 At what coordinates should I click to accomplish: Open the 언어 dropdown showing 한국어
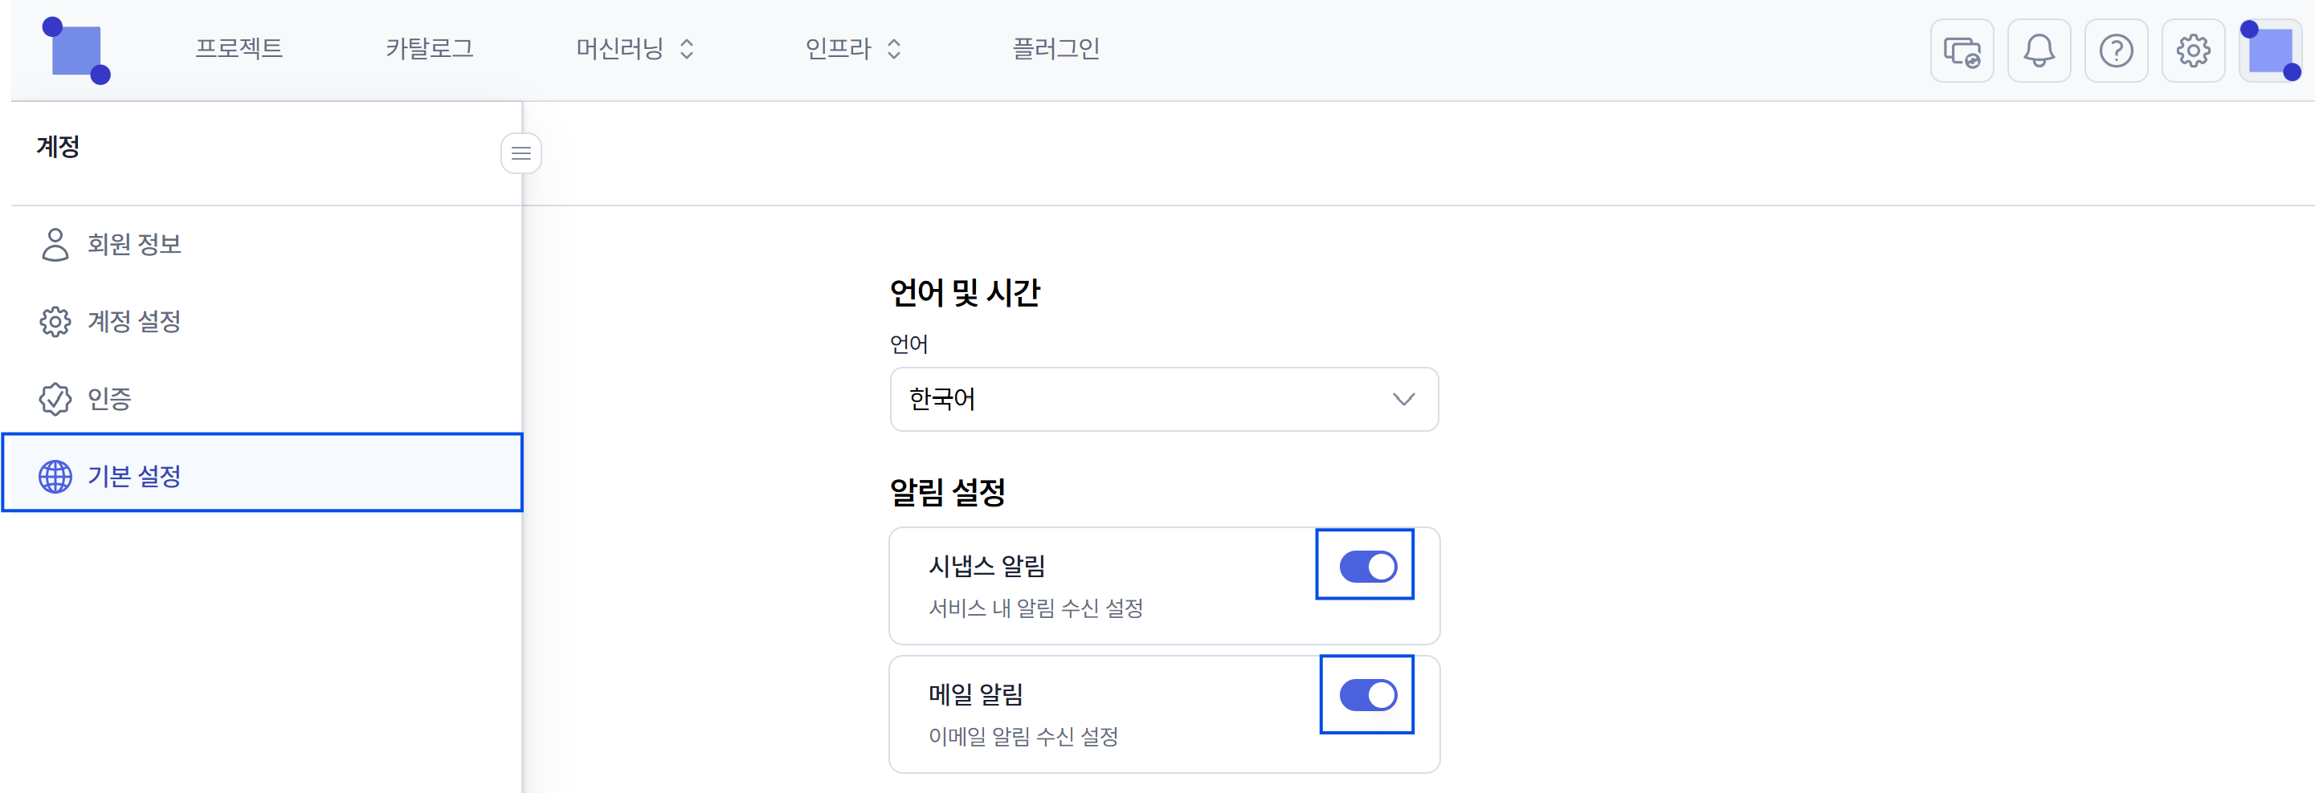pyautogui.click(x=1164, y=400)
